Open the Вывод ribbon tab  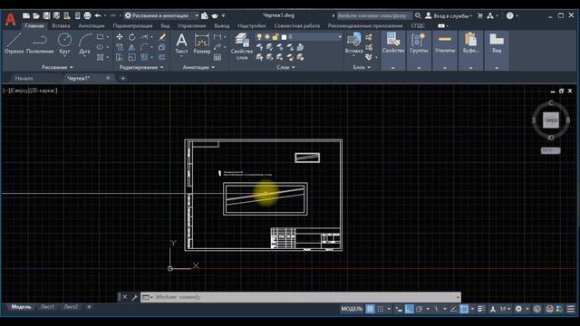tap(221, 26)
